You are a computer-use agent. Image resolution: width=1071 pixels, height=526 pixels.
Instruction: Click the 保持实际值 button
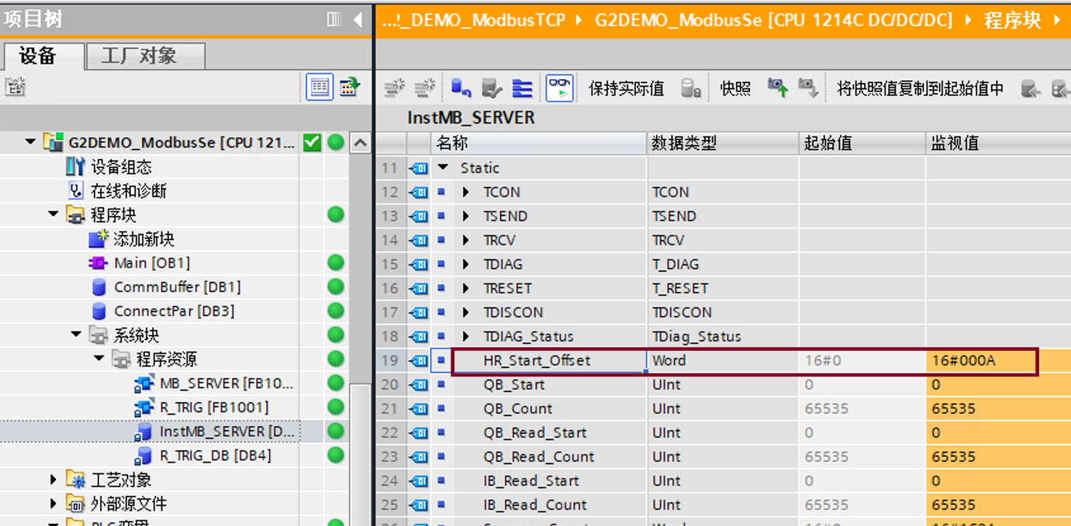[626, 88]
